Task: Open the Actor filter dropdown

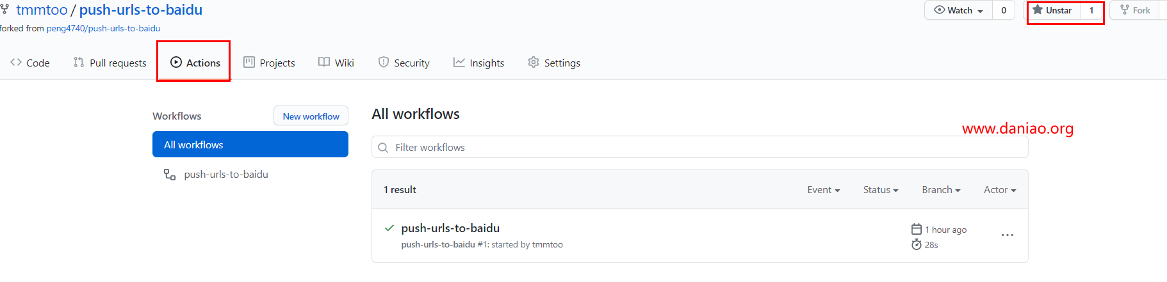Action: [x=1000, y=190]
